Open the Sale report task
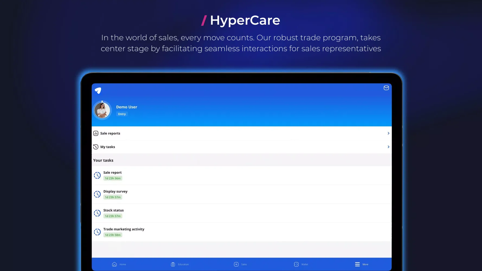 coord(242,175)
